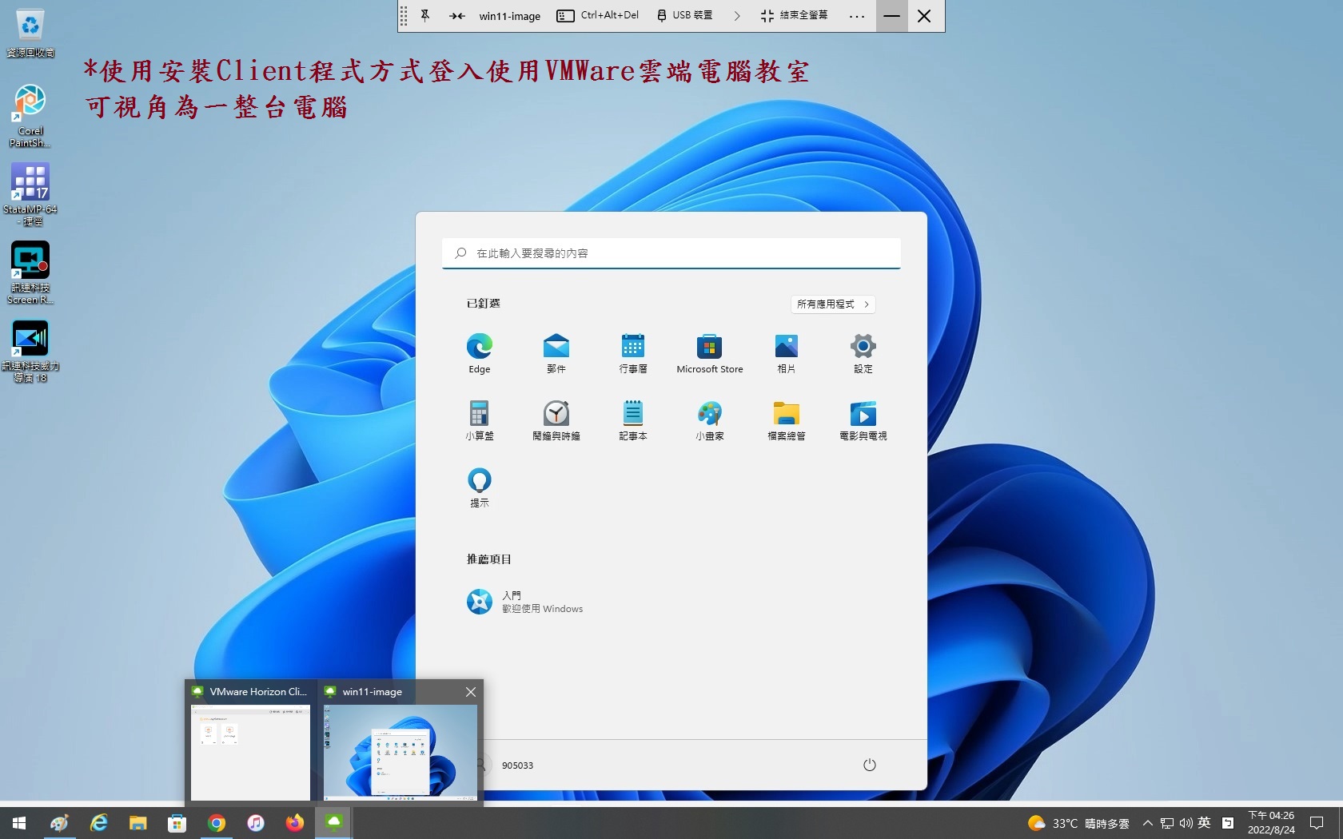Image resolution: width=1343 pixels, height=839 pixels.
Task: Open Google Chrome from taskbar
Action: point(216,823)
